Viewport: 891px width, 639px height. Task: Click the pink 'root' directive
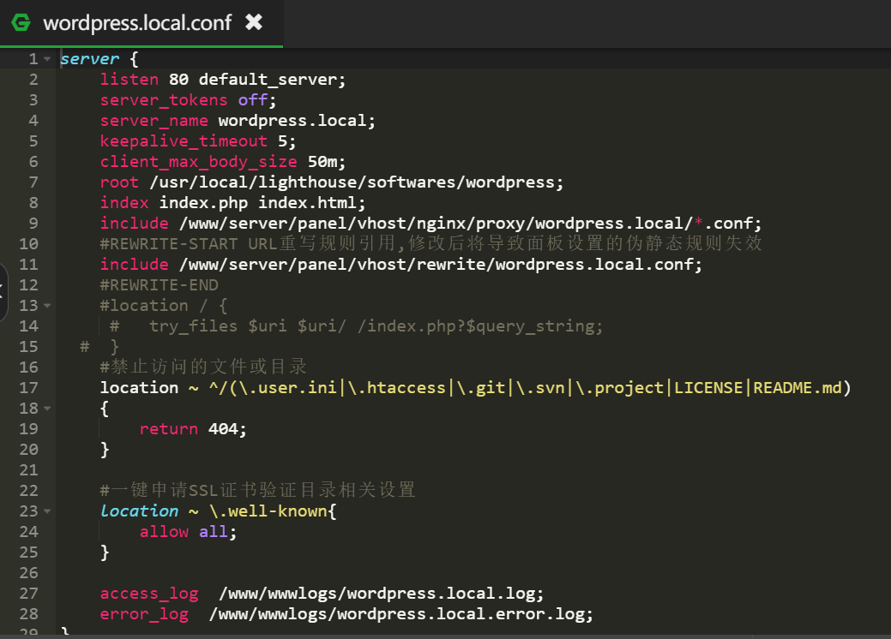(x=119, y=182)
